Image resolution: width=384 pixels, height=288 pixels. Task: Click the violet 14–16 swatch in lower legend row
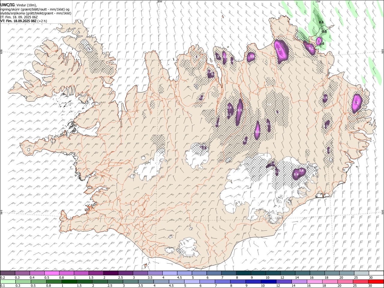pos(299,282)
